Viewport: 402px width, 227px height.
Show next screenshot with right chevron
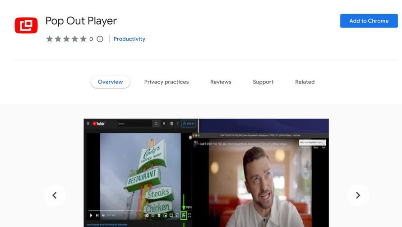(x=358, y=195)
